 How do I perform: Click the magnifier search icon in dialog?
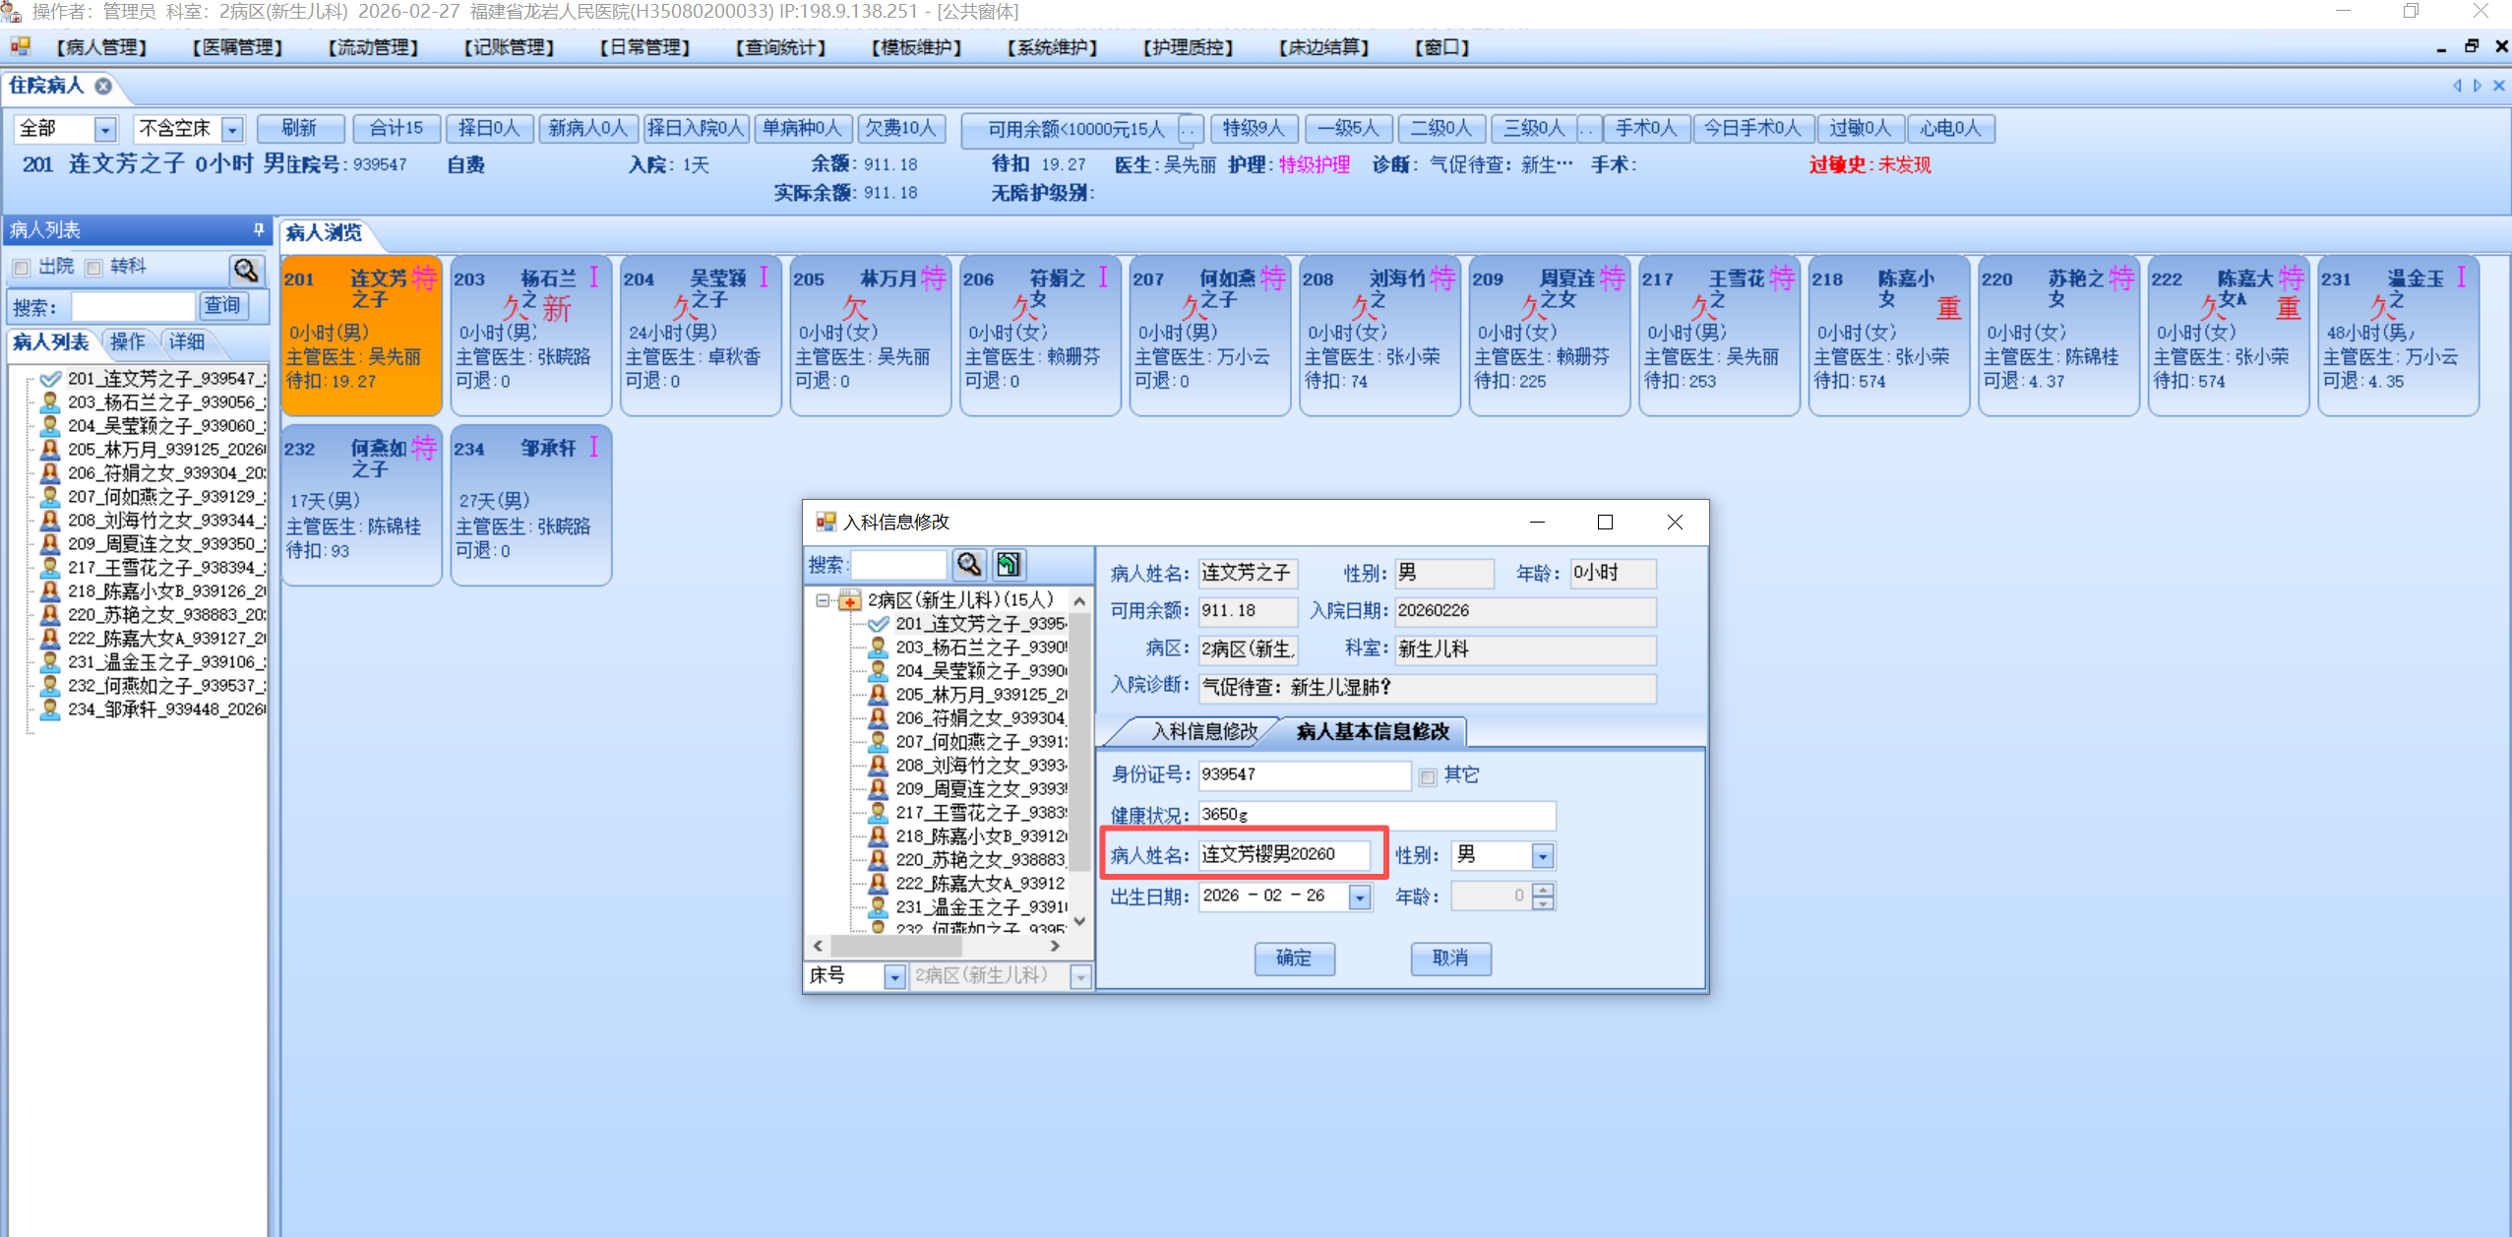click(x=968, y=564)
